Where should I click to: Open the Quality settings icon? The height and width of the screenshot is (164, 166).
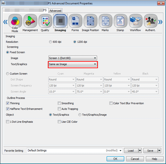(45, 21)
